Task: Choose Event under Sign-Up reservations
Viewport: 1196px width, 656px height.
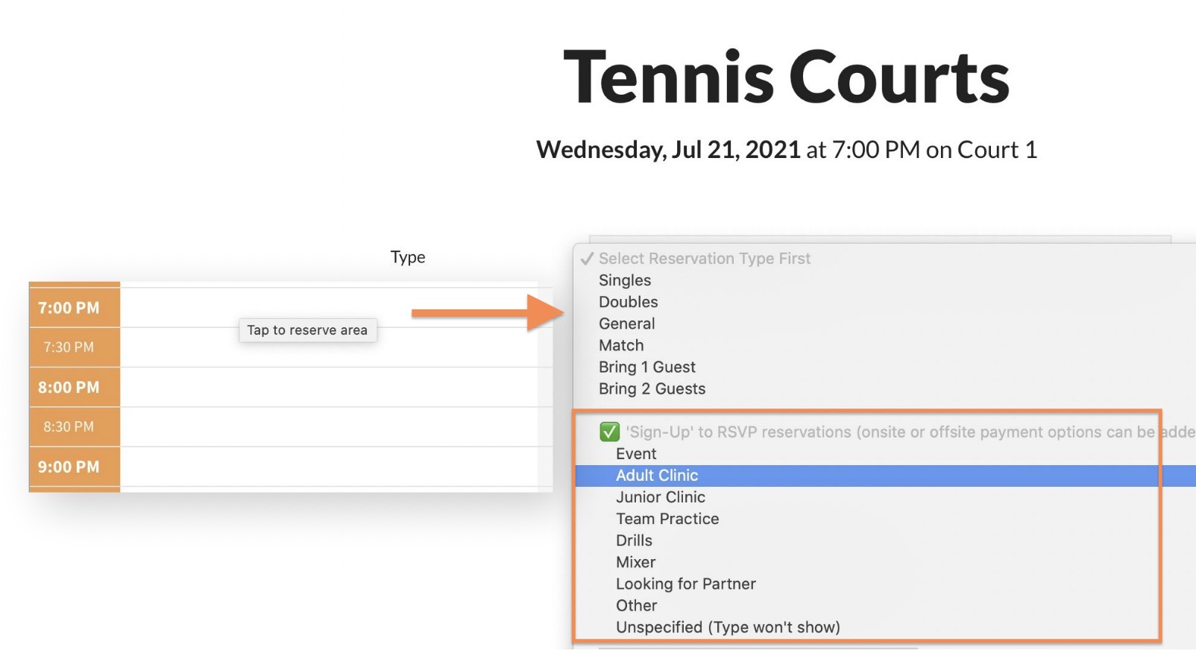Action: pyautogui.click(x=636, y=454)
